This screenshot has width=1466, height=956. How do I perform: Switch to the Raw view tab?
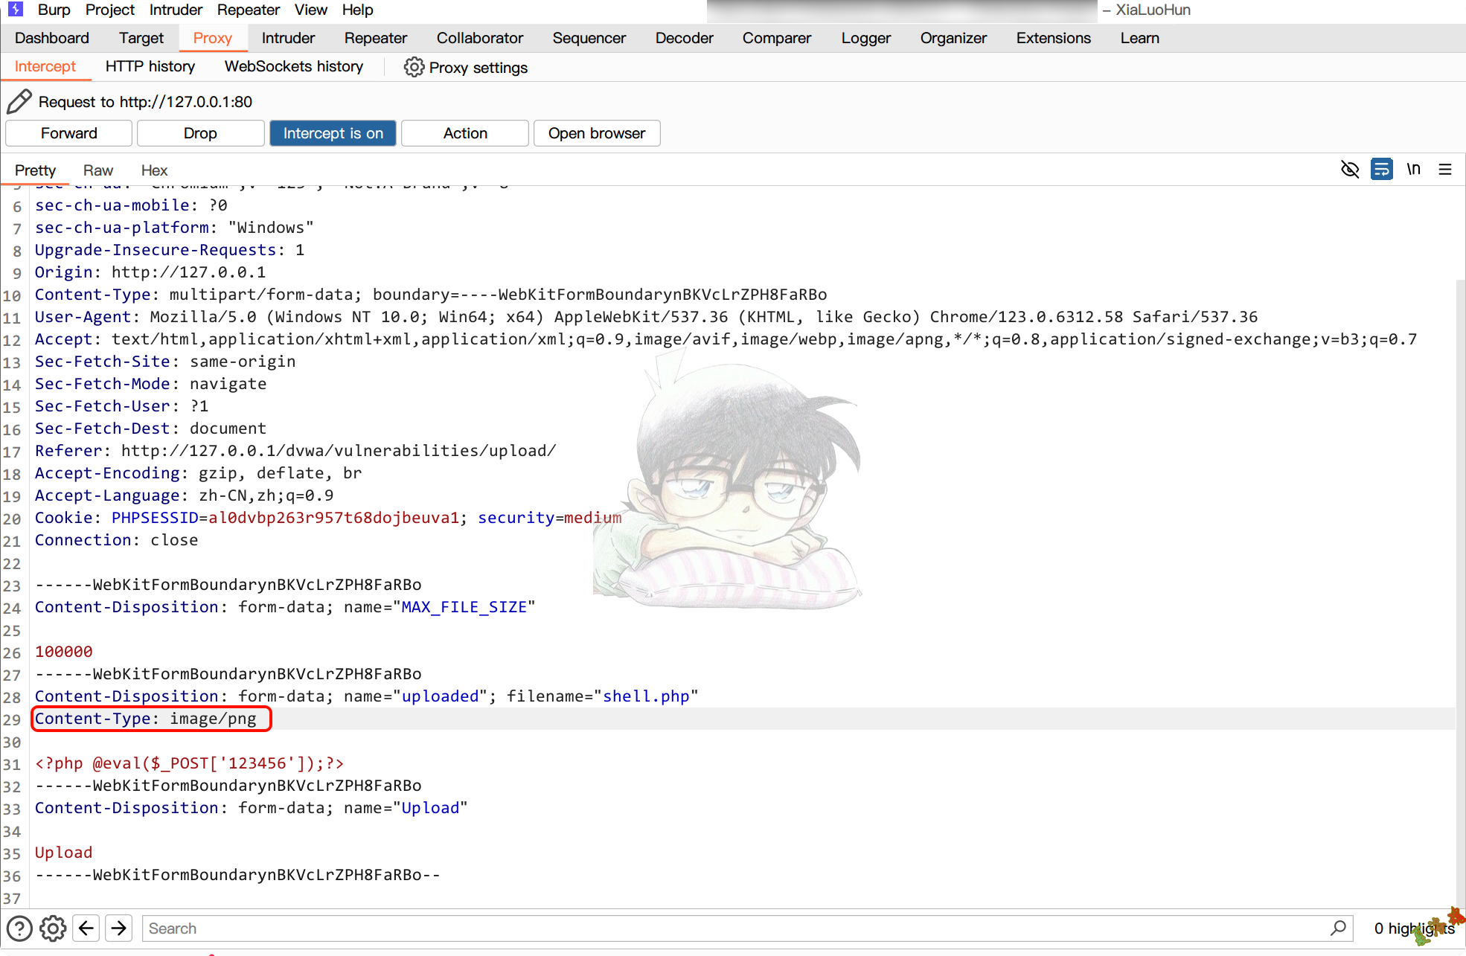click(98, 170)
